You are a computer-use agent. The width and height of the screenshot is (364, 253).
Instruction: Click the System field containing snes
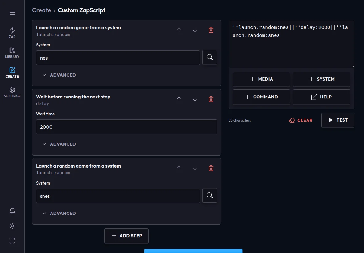118,196
